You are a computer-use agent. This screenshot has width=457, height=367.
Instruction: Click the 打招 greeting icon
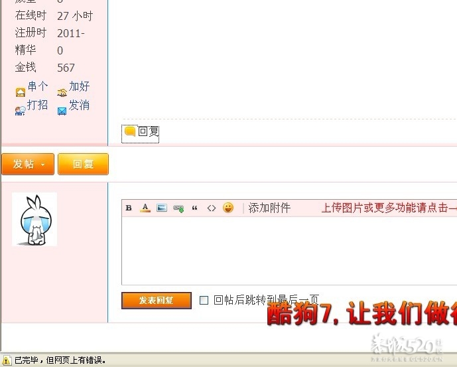pos(20,111)
